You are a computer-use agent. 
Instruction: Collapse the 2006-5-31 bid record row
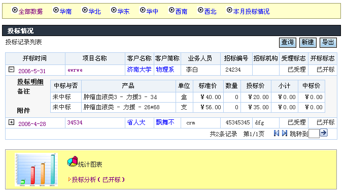tap(11, 70)
